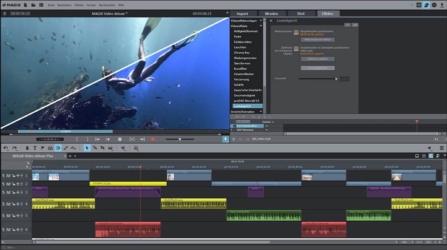
Task: Mute track 1 with the M button
Action: (8, 175)
